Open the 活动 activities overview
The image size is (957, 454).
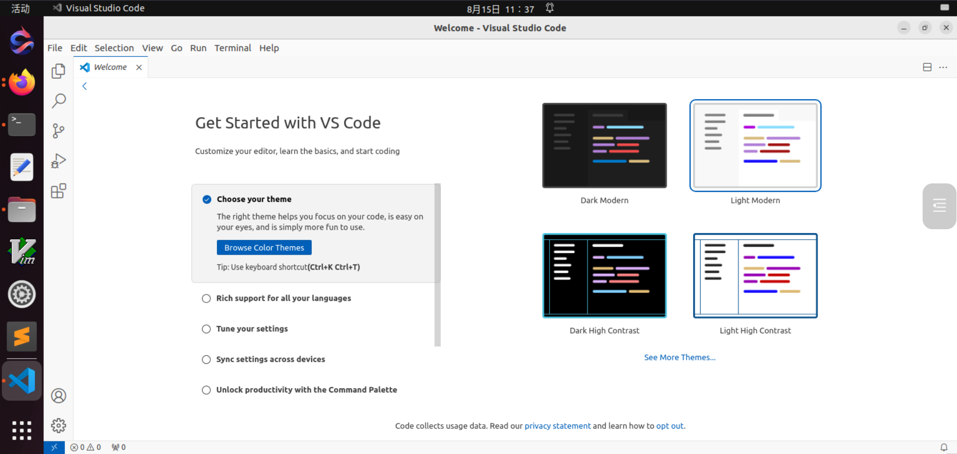20,8
